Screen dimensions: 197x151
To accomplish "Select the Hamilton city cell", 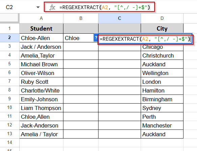I will click(x=162, y=90).
